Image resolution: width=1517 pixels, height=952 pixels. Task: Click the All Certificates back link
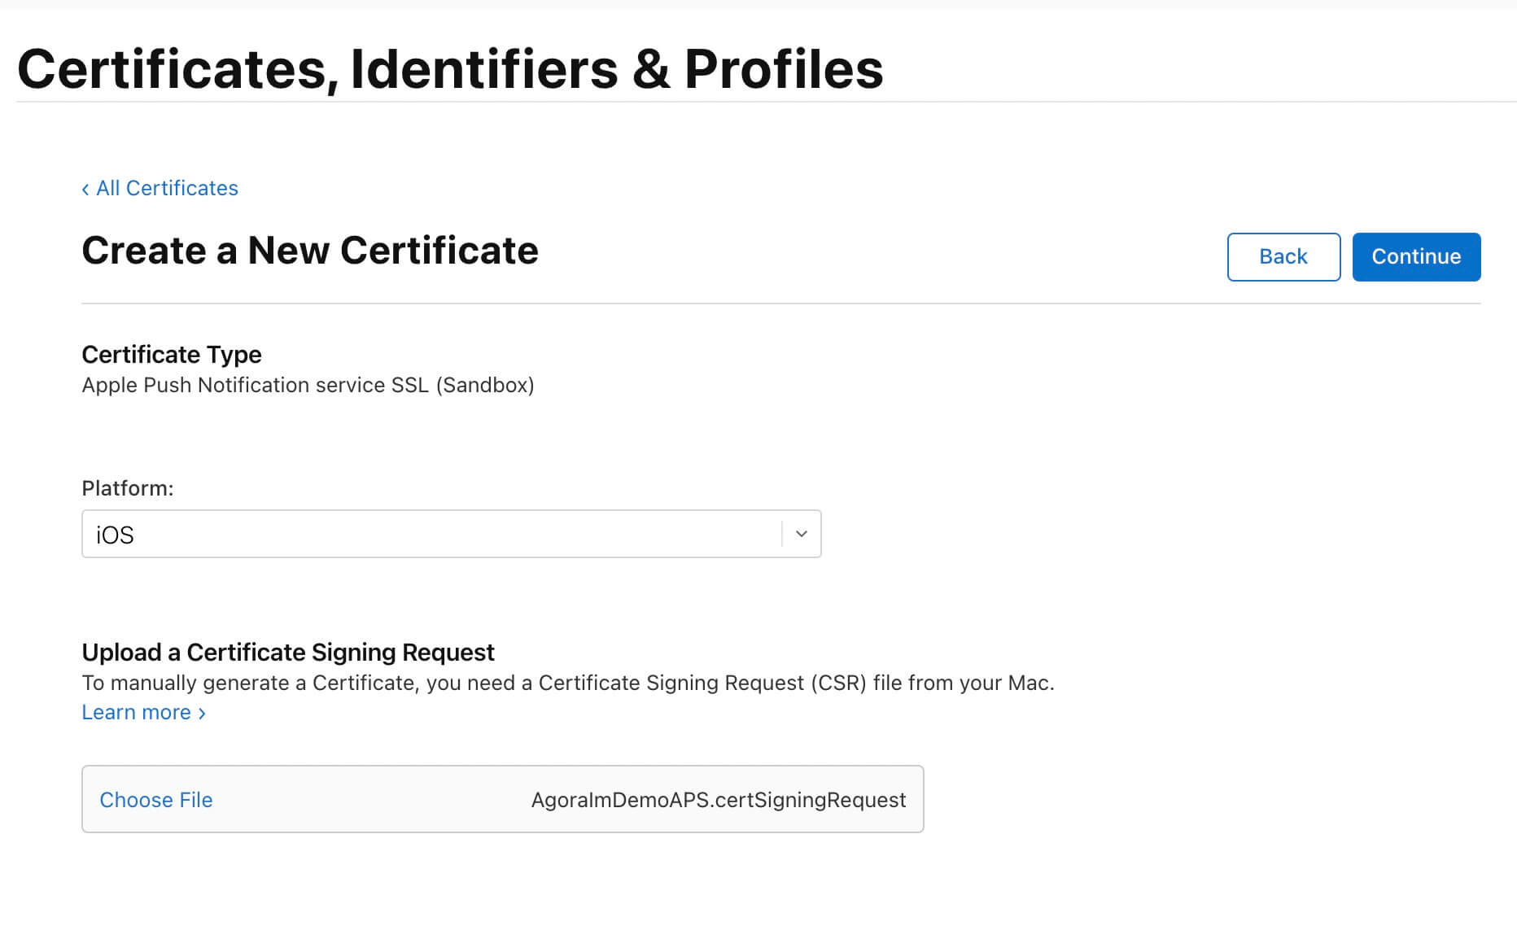[167, 188]
